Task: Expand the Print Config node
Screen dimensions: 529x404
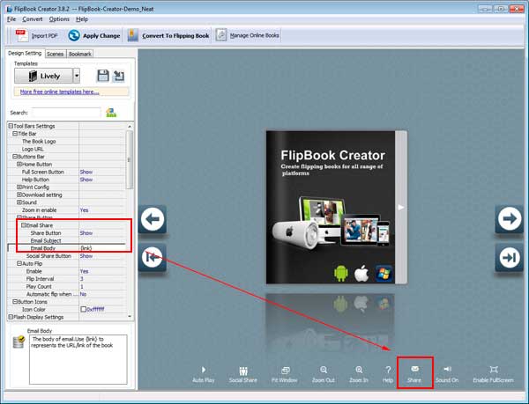Action: (x=19, y=187)
